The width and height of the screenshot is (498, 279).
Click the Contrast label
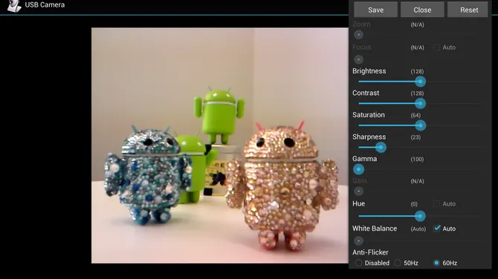366,93
